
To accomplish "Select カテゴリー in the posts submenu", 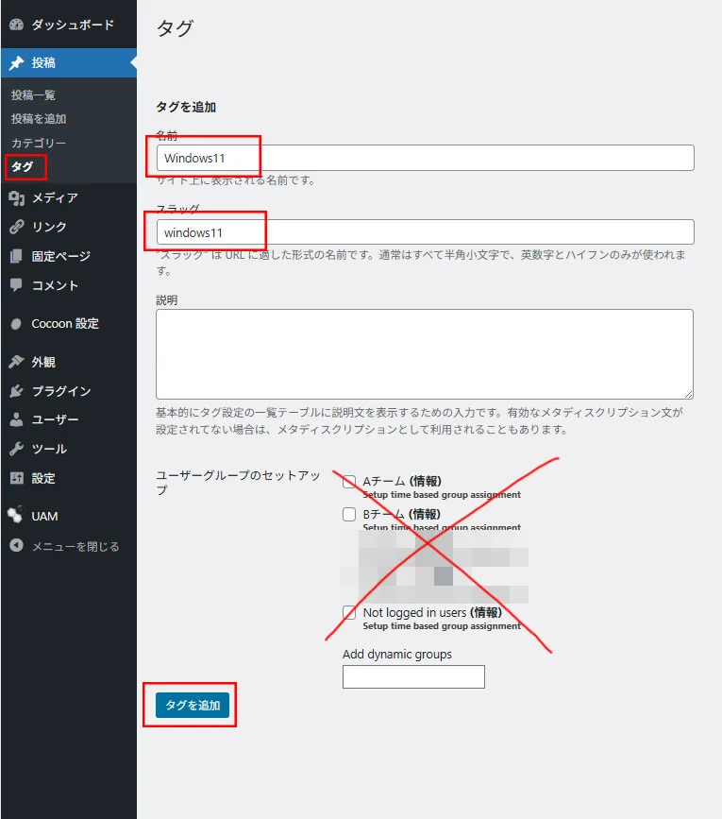I will [39, 143].
